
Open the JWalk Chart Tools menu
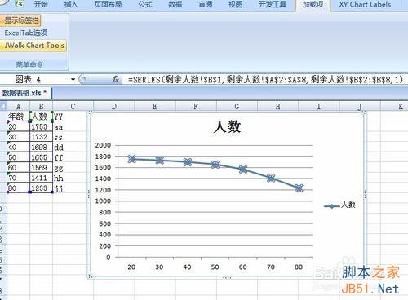pyautogui.click(x=33, y=46)
